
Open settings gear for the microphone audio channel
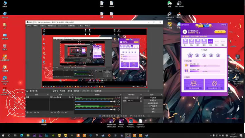(119, 102)
